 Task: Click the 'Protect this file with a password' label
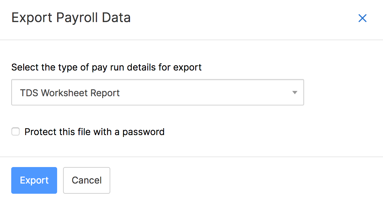click(x=94, y=132)
